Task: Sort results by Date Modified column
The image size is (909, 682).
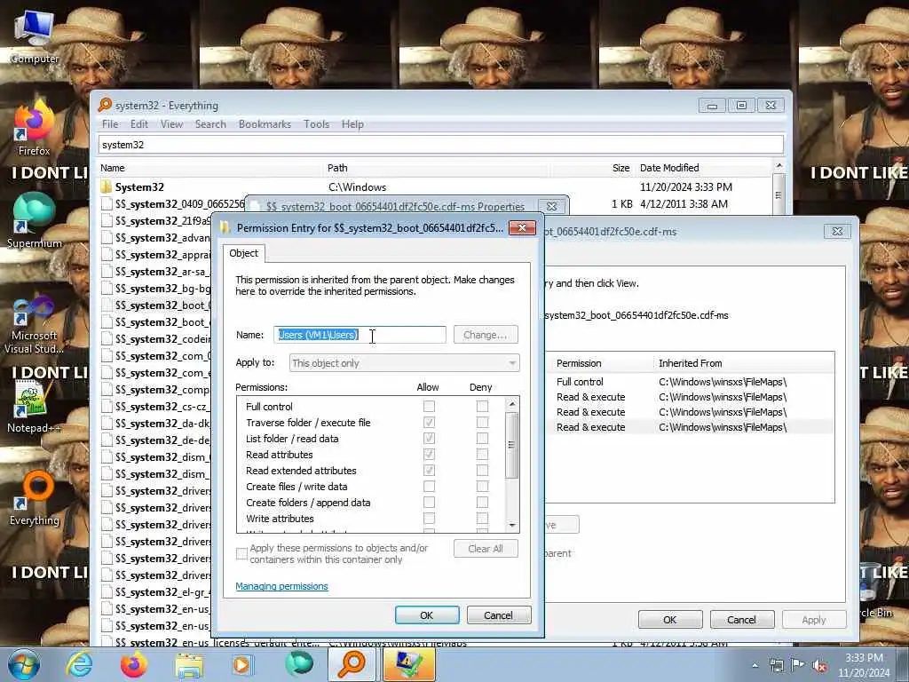Action: click(x=703, y=168)
